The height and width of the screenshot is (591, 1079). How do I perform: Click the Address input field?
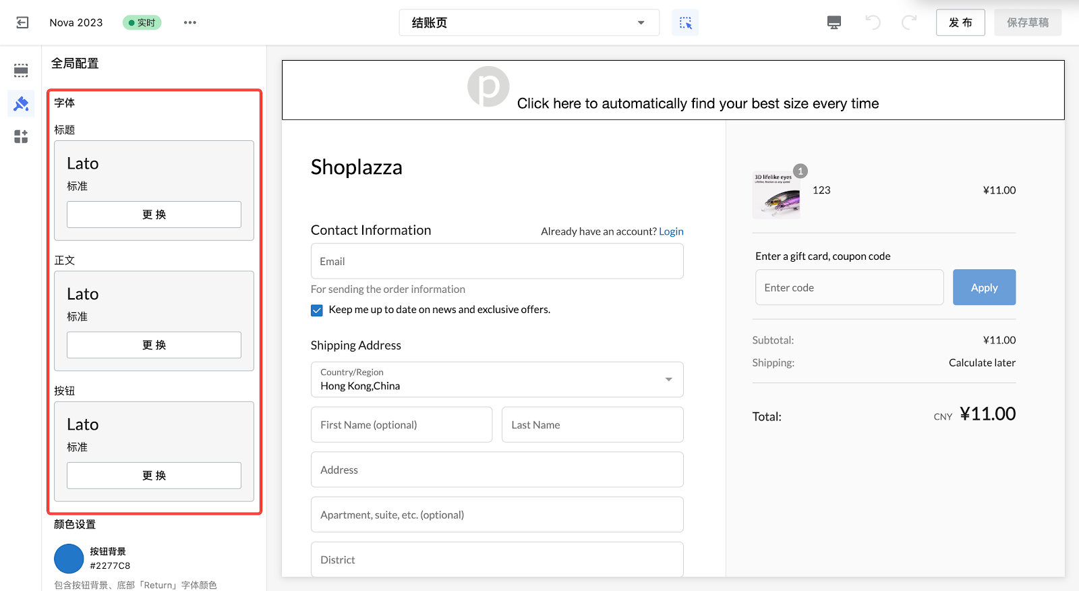point(497,470)
